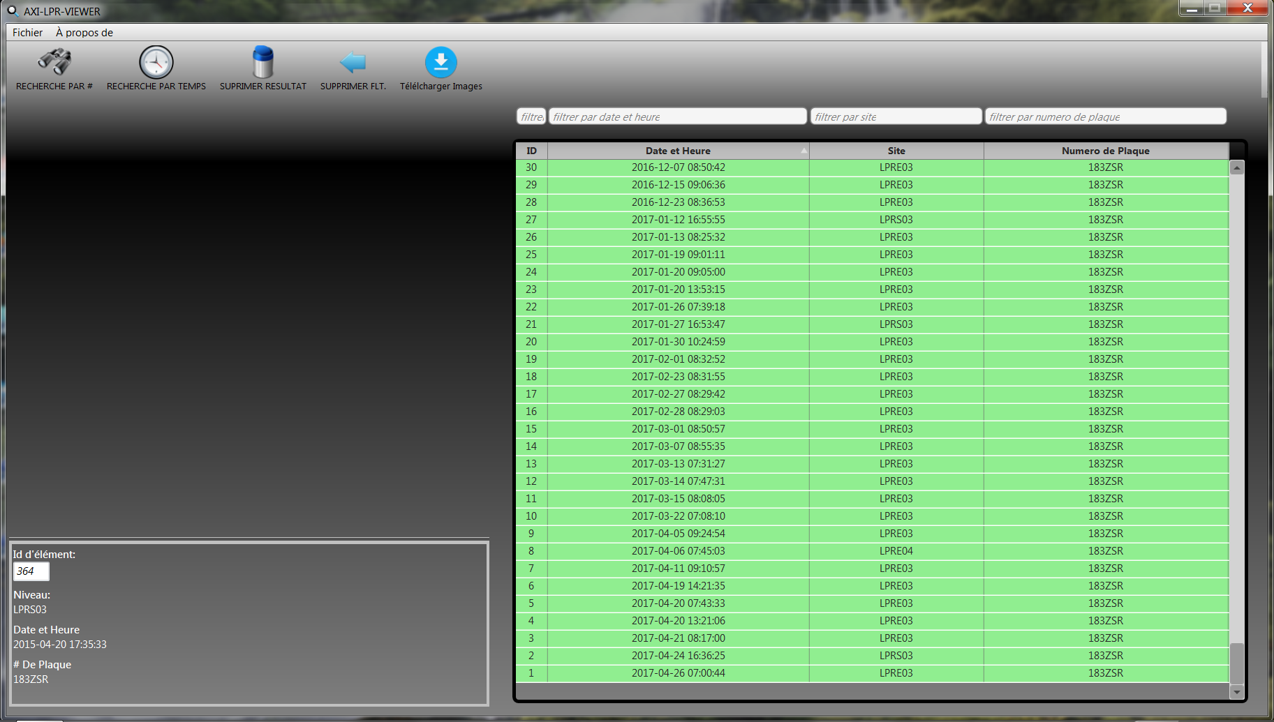Viewport: 1274px width, 722px height.
Task: Click details date 2015-04-20 17:35:33
Action: tap(60, 645)
